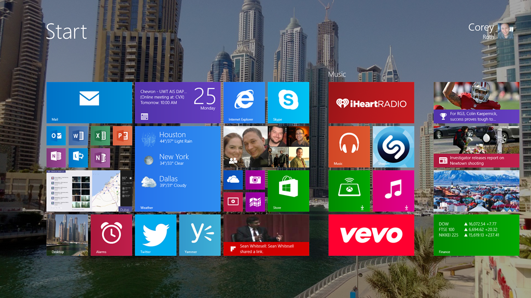Open the Weather tile with Houston forecast
Image resolution: width=531 pixels, height=298 pixels.
click(x=178, y=169)
